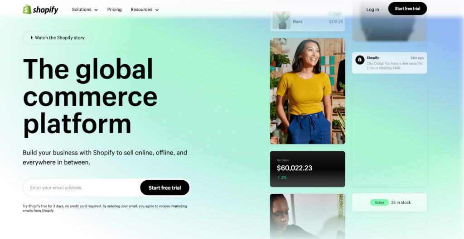Image resolution: width=464 pixels, height=239 pixels.
Task: Open the Solutions menu
Action: click(85, 9)
